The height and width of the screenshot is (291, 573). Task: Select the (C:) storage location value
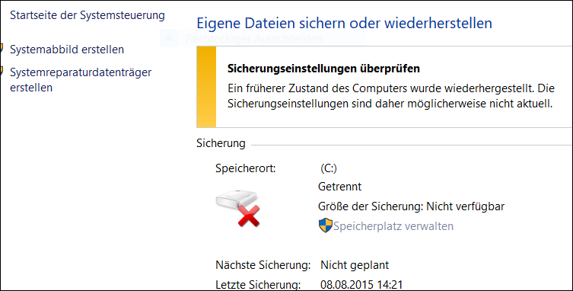pos(329,168)
